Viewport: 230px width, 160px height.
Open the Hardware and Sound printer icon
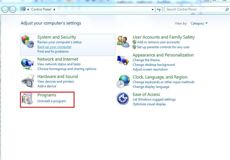(x=28, y=81)
